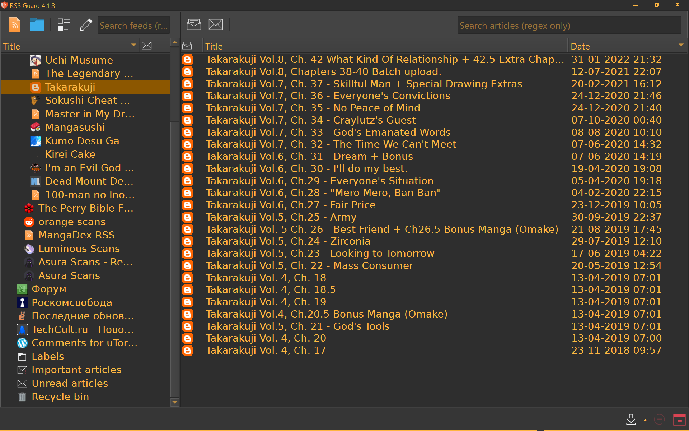Click the Search feeds input field
This screenshot has width=689, height=431.
[x=133, y=26]
